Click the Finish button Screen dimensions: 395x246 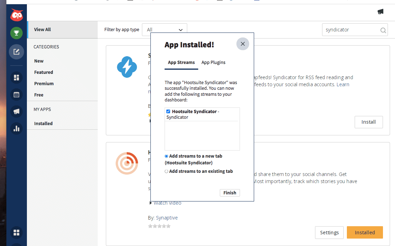tap(230, 193)
